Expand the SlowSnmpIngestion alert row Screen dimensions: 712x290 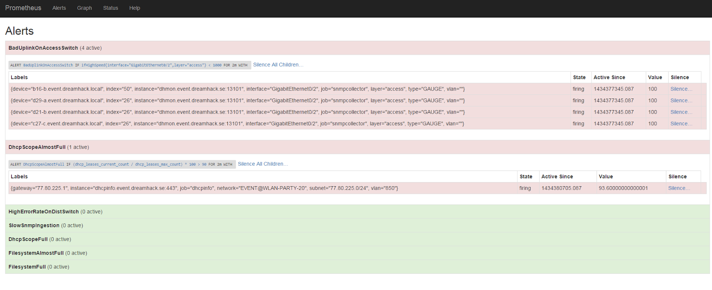34,226
